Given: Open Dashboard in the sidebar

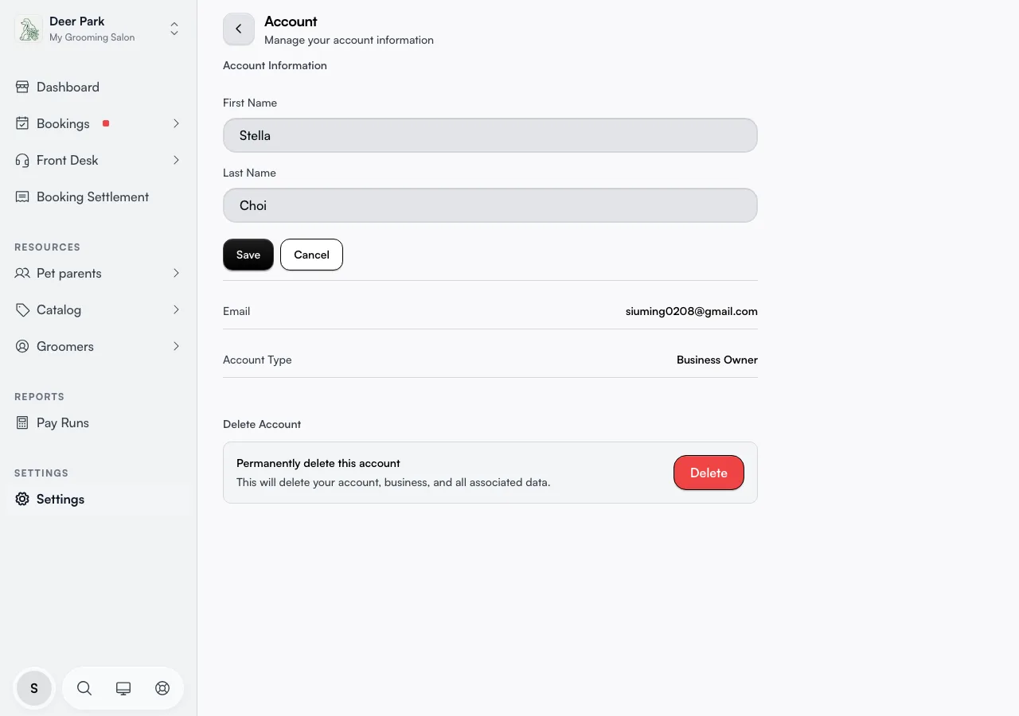Looking at the screenshot, I should pos(99,87).
